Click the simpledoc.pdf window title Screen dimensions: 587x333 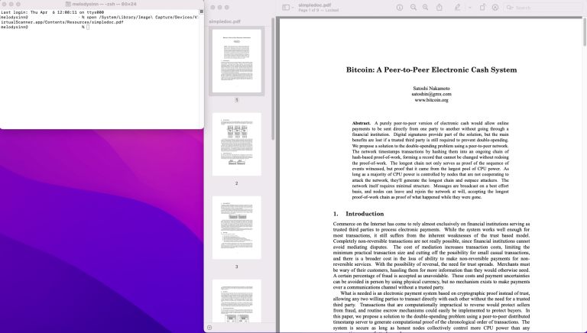[x=315, y=5]
